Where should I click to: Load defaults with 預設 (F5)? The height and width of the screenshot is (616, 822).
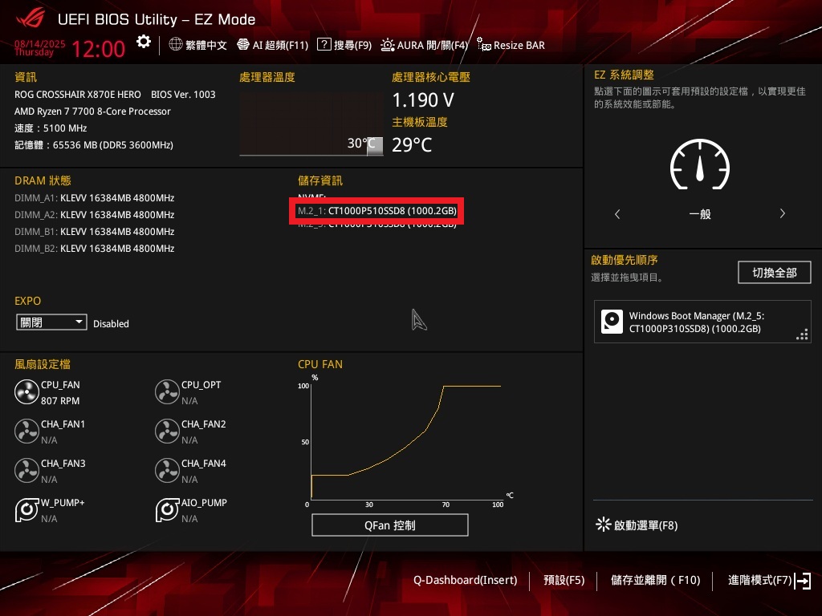point(564,581)
